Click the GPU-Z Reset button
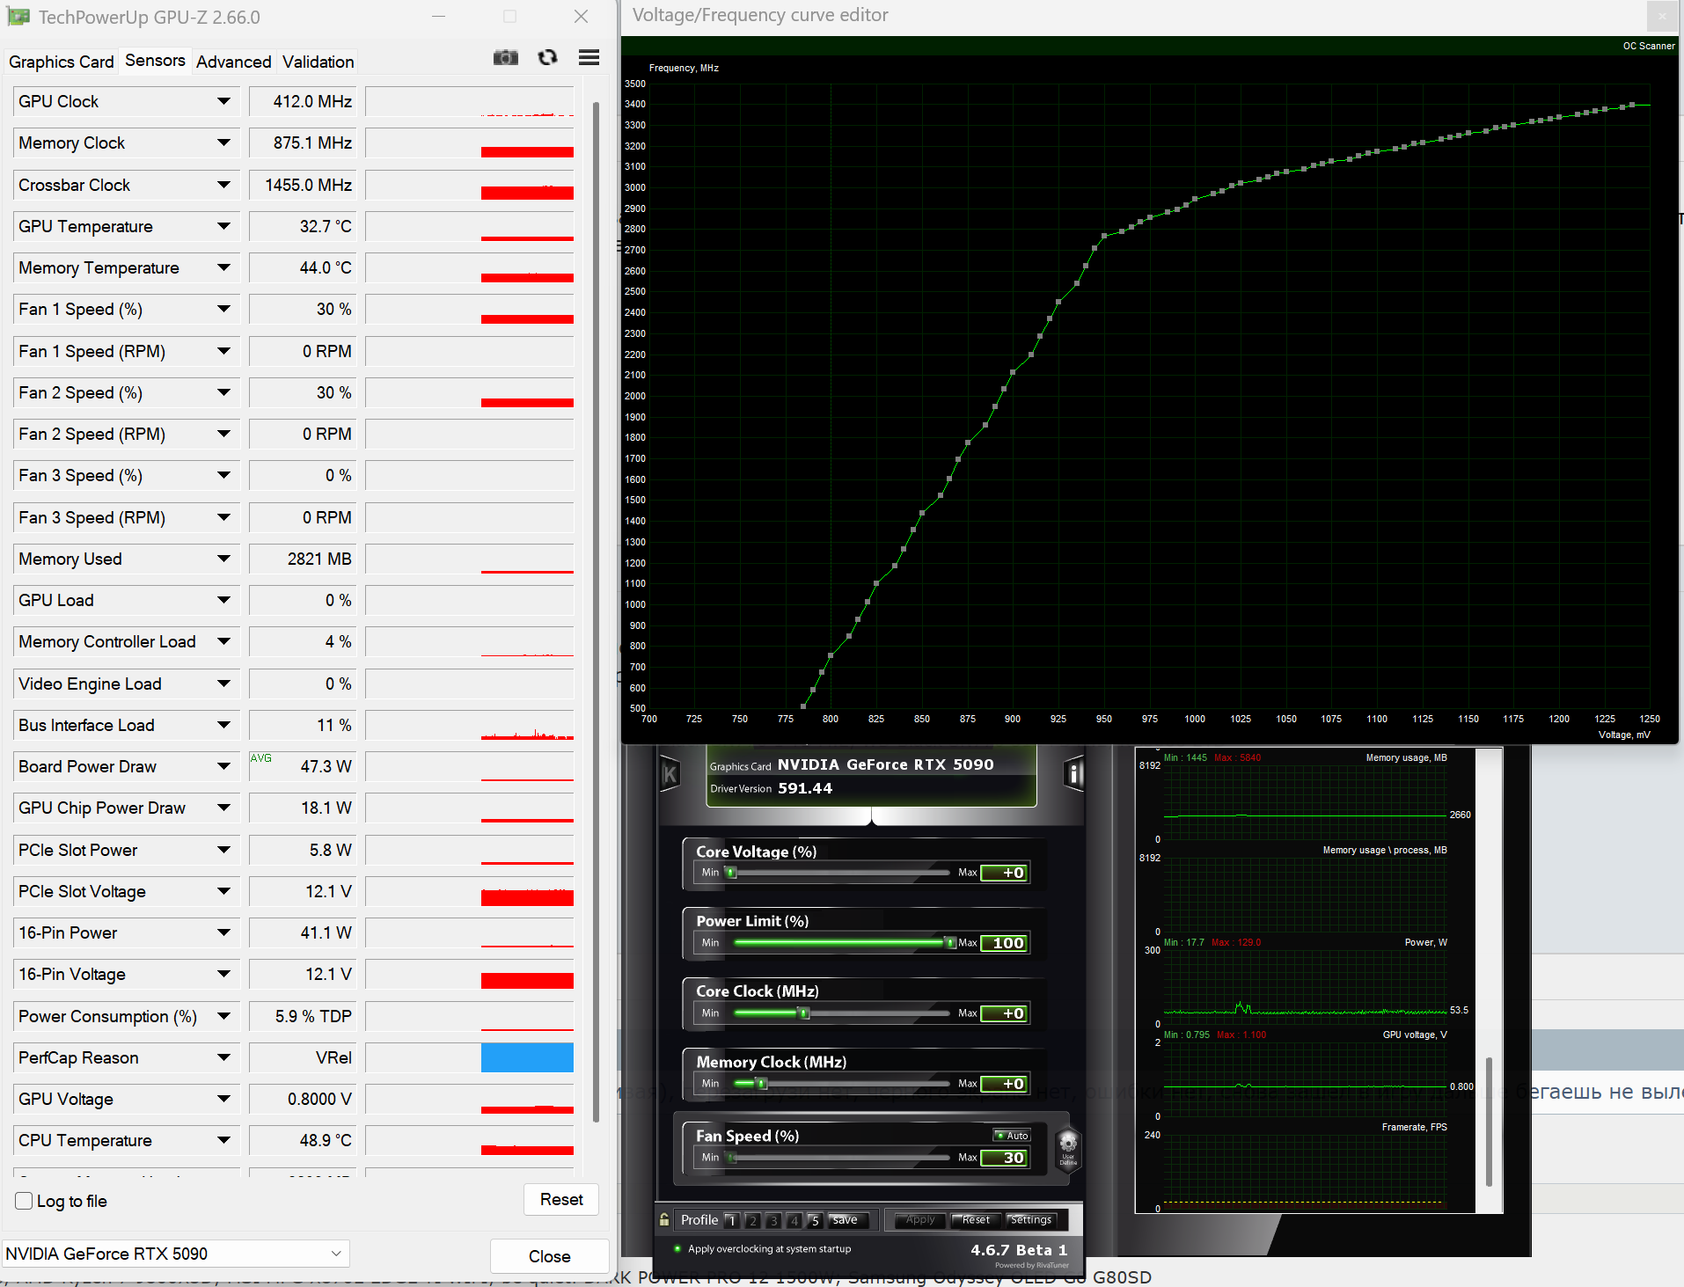1684x1287 pixels. coord(561,1199)
